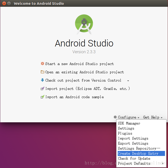The height and width of the screenshot is (168, 168).
Task: Click the gear icon beside Configure
Action: point(115,117)
